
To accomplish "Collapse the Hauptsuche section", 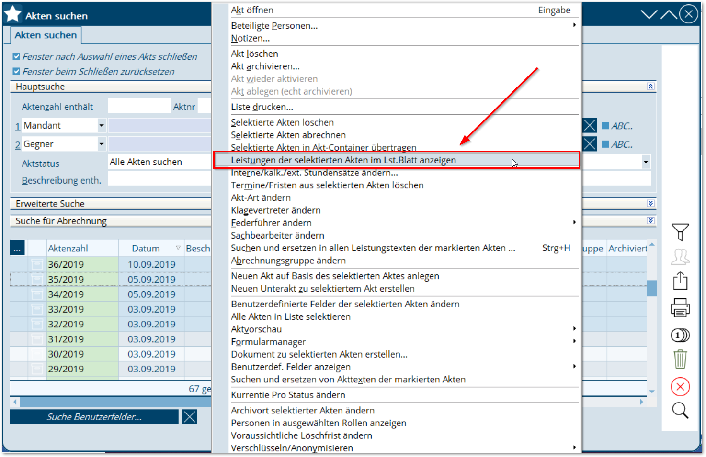I will (650, 87).
